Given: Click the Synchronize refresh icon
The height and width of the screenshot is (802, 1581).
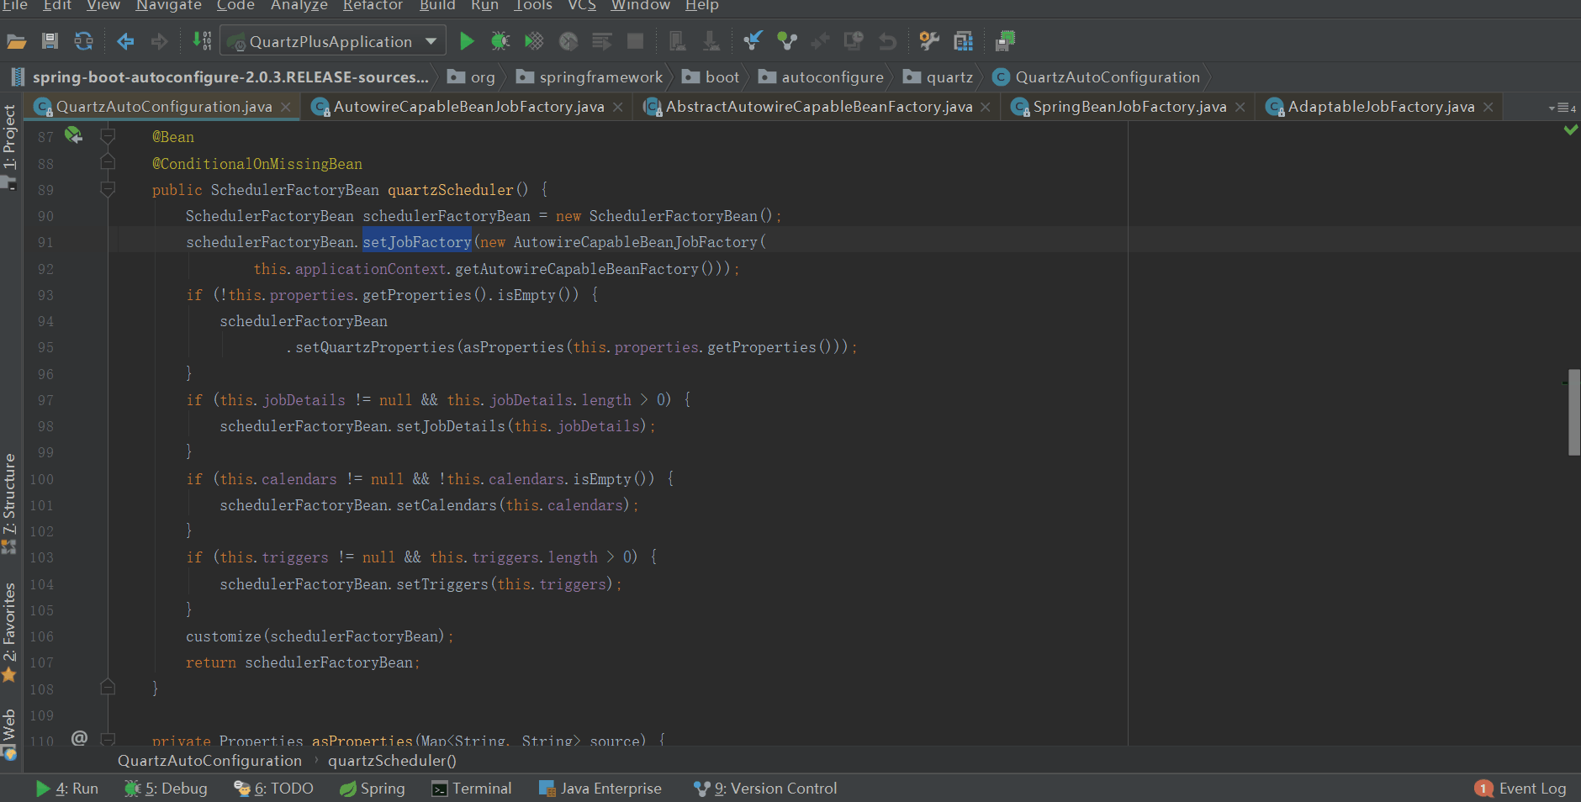Looking at the screenshot, I should coord(83,41).
